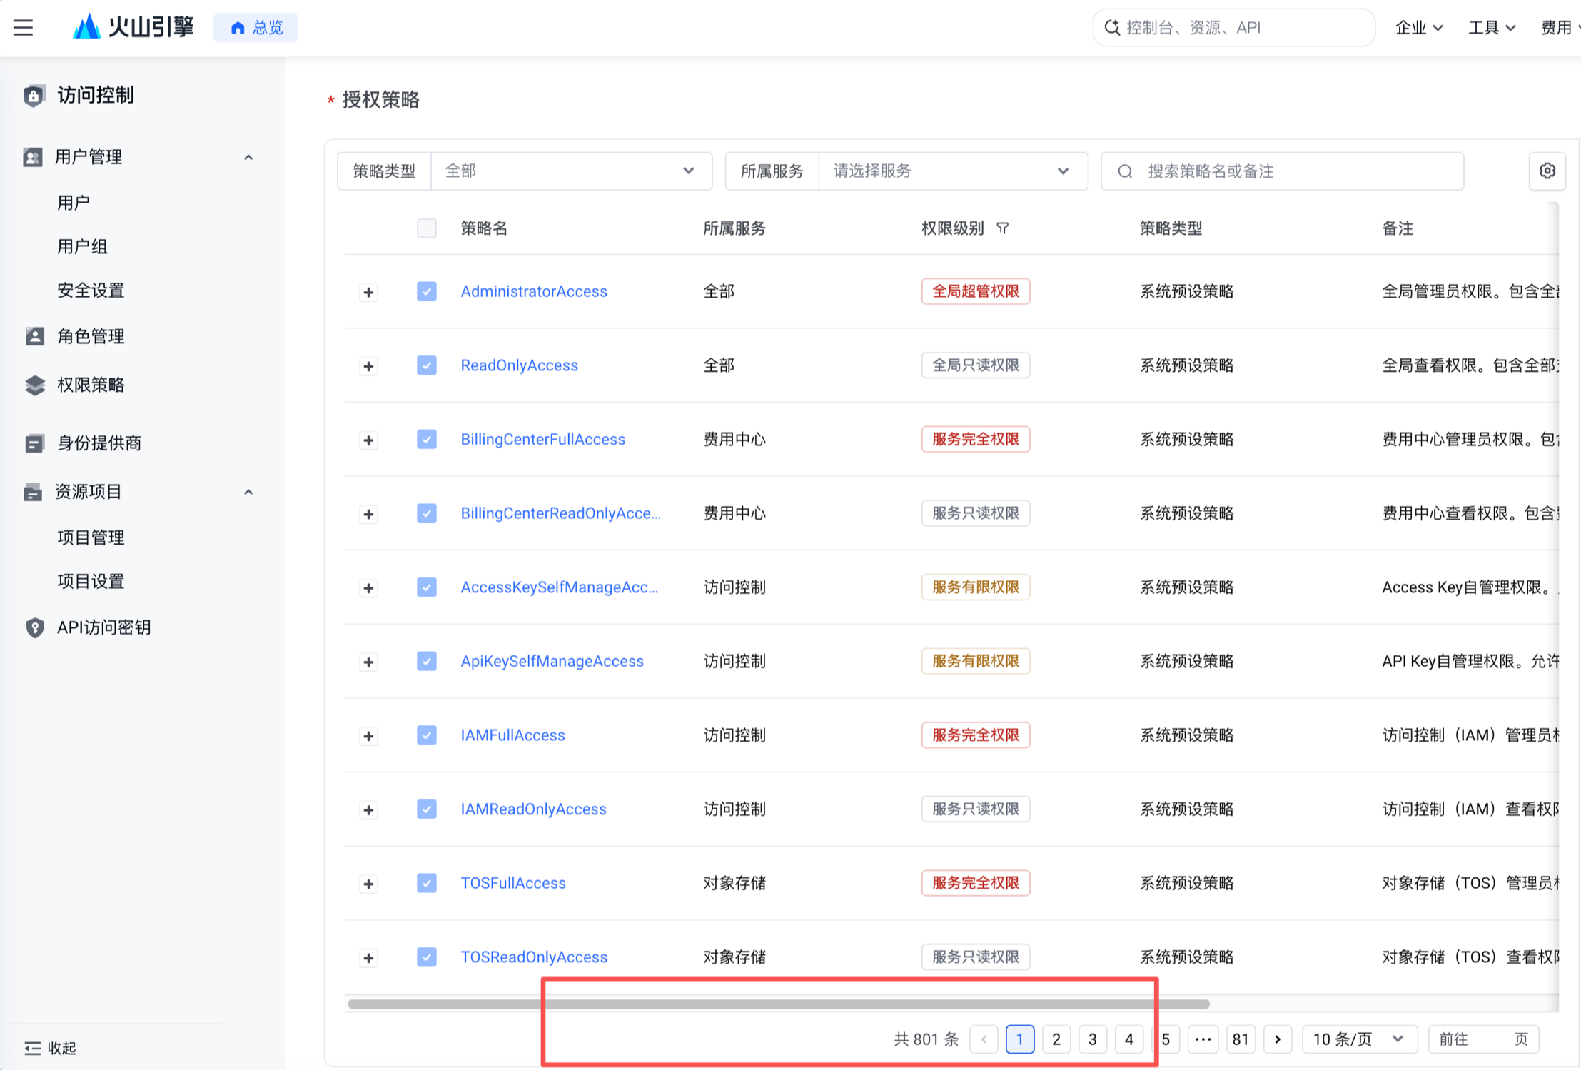Go to page 3

1093,1039
